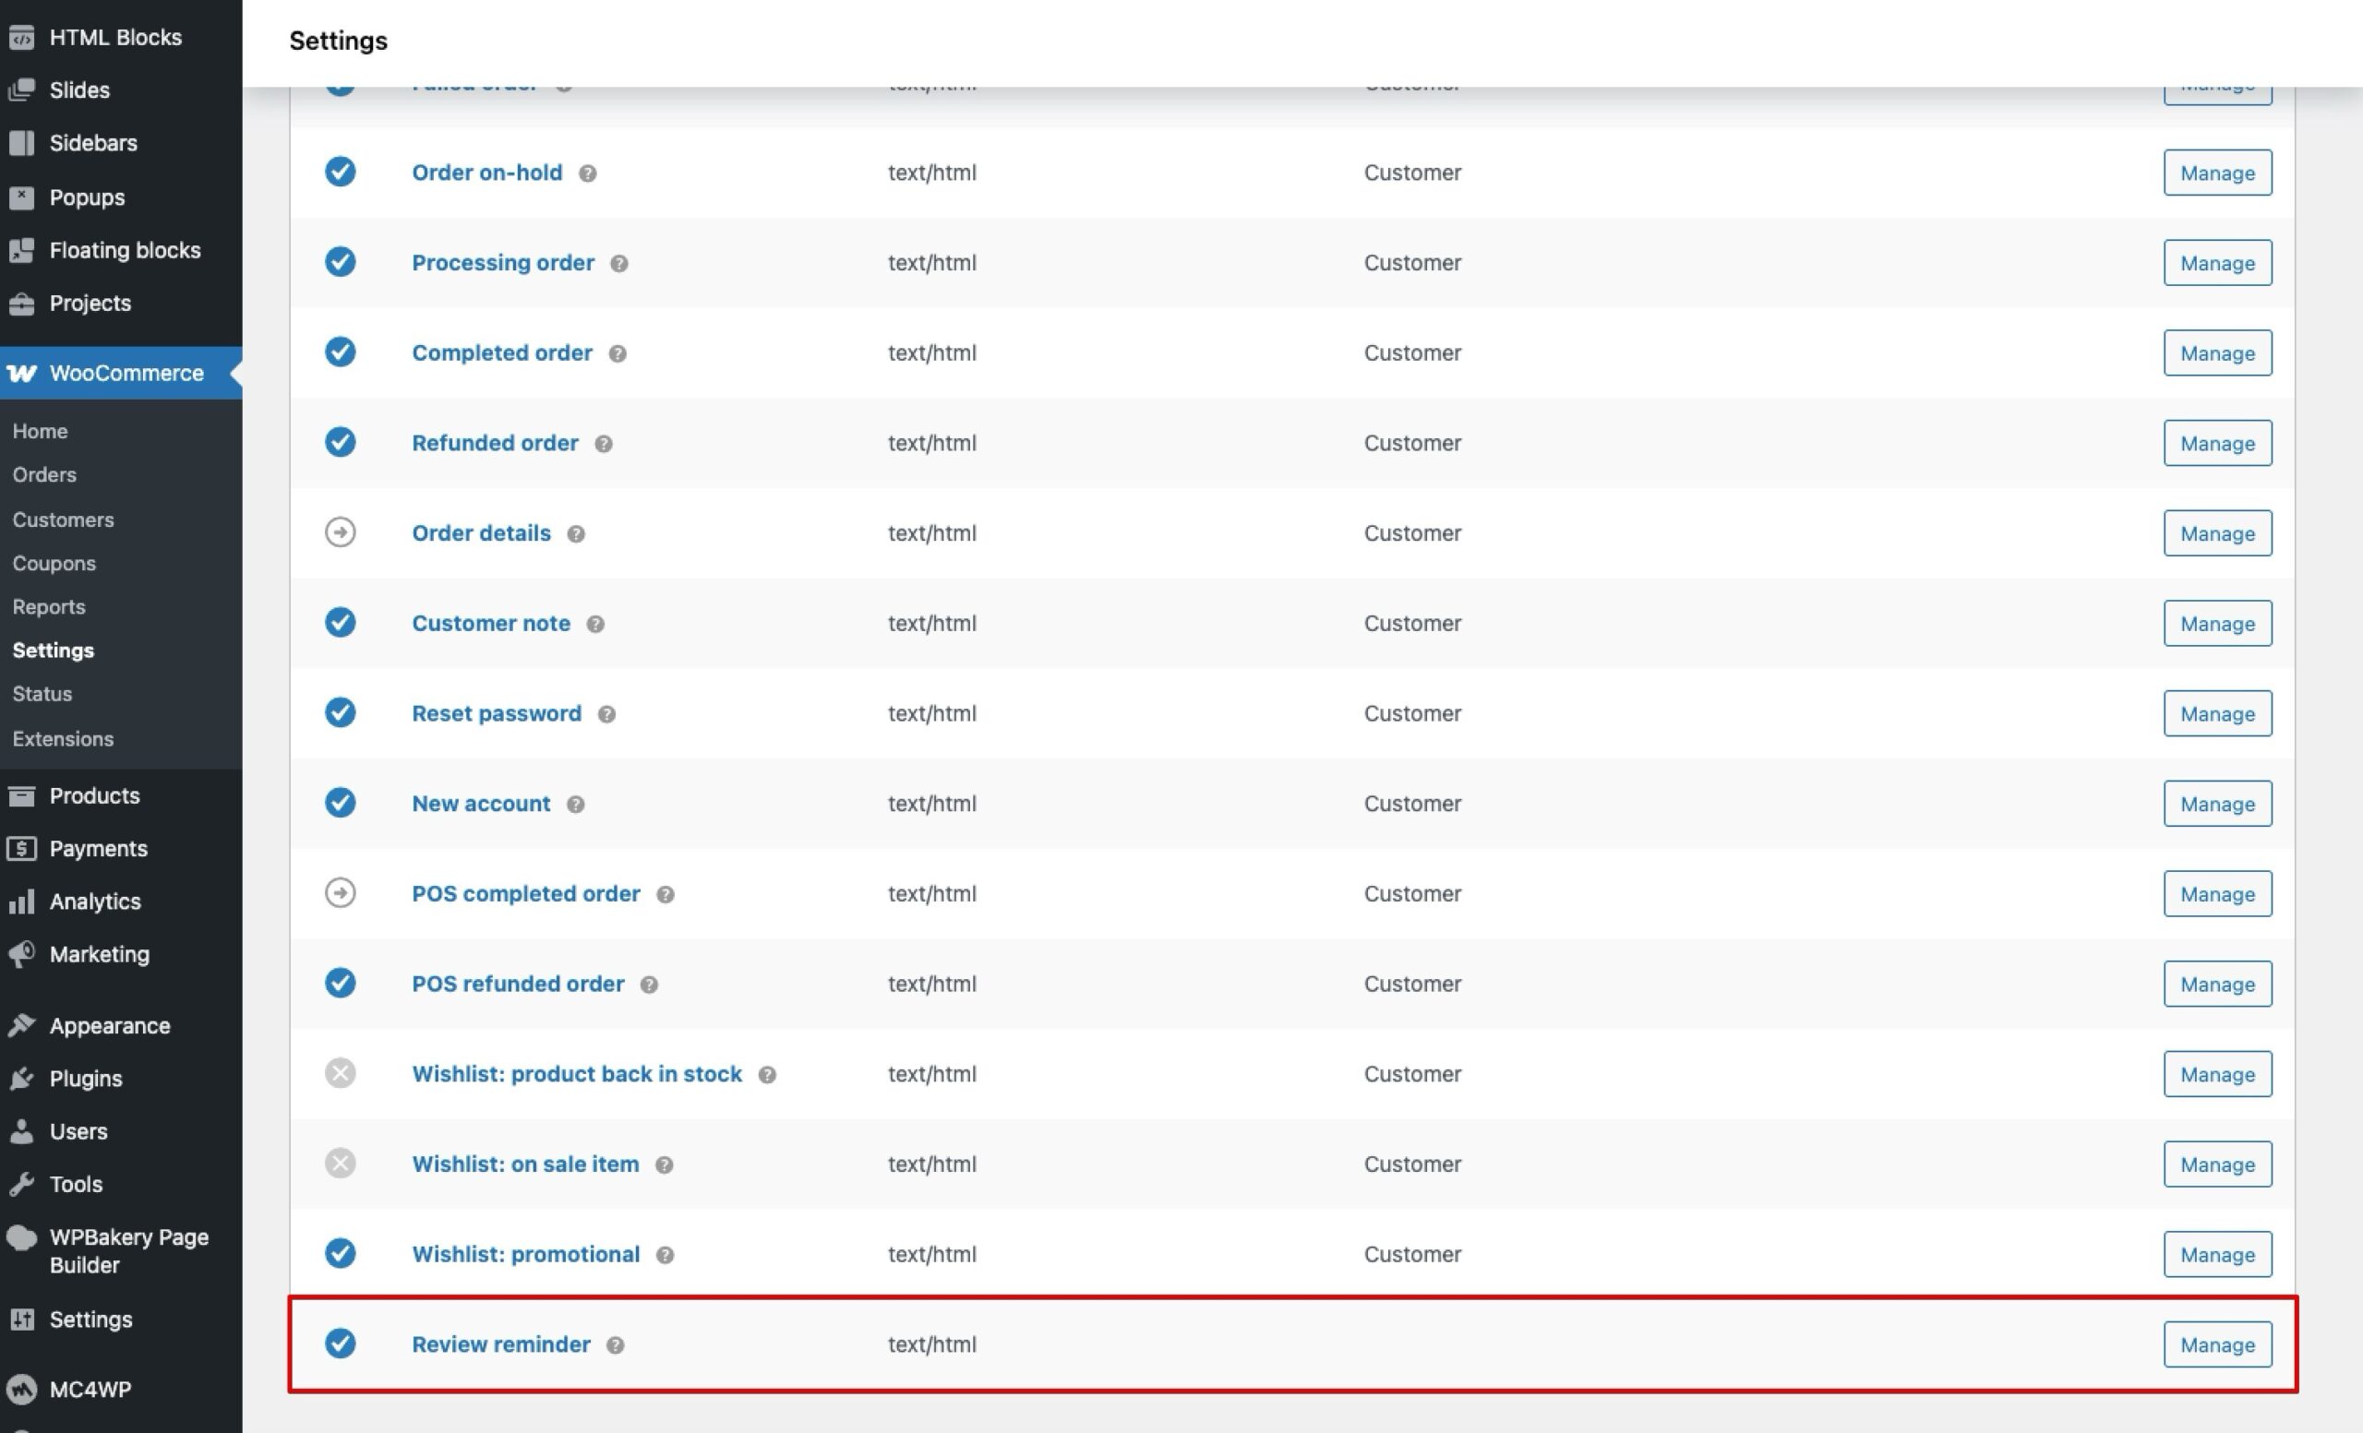Open Wishlist: product back in stock link
2363x1433 pixels.
[x=576, y=1073]
